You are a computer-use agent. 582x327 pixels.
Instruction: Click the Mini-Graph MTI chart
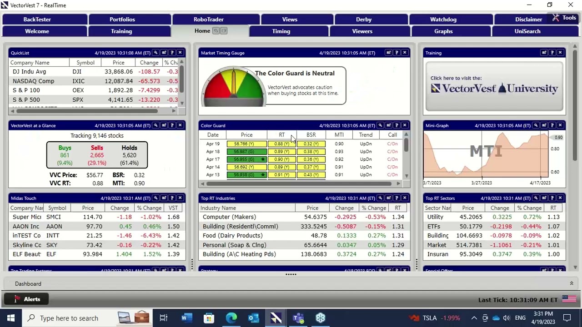[x=486, y=155]
